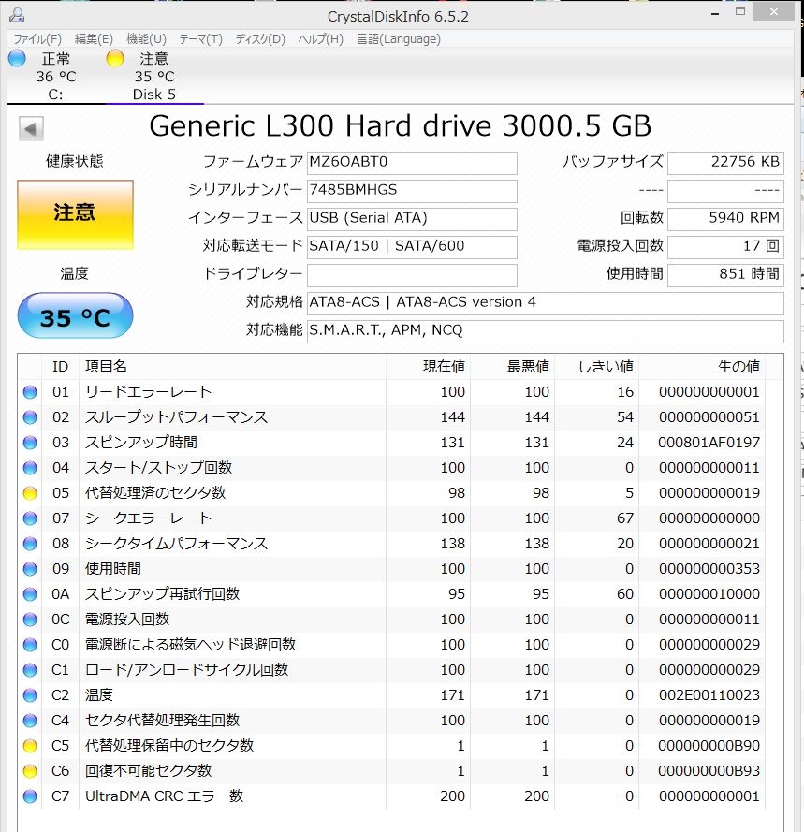Click the previous disk arrow button

tap(31, 128)
